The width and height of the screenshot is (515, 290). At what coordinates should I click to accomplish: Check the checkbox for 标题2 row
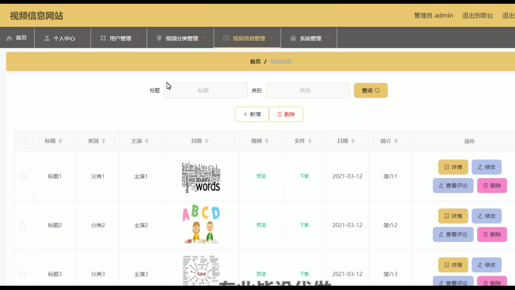click(x=23, y=225)
